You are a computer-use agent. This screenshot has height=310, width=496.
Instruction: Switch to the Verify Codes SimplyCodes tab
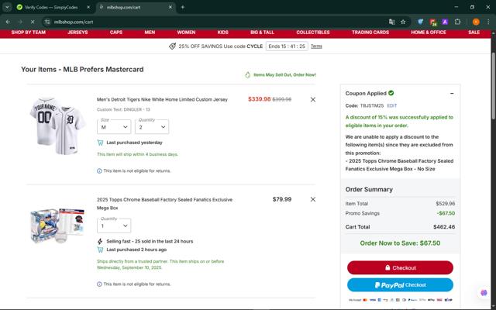coord(50,7)
